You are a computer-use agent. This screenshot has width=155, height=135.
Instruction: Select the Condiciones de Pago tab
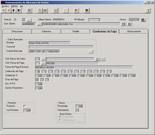click(105, 31)
